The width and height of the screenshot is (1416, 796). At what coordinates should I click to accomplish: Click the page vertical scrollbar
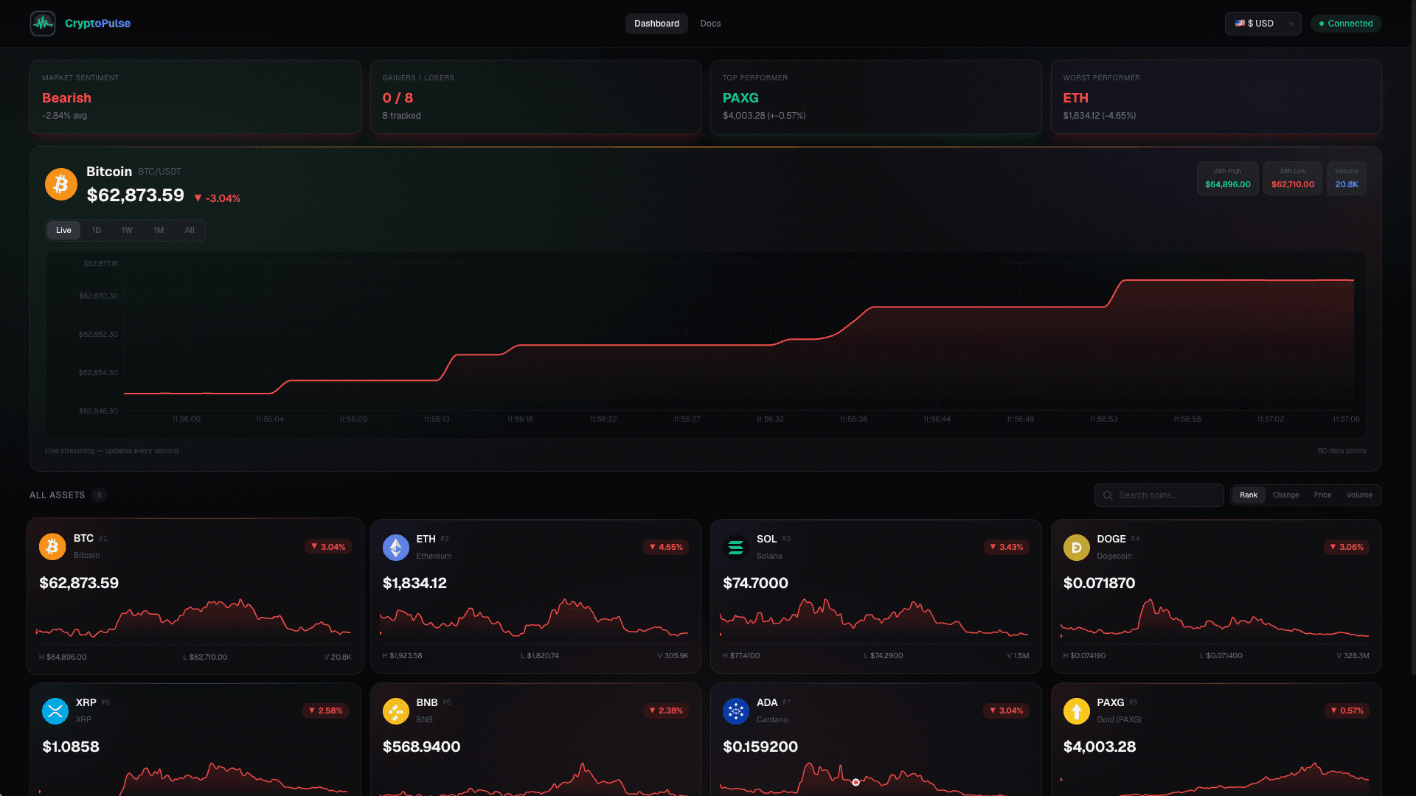[1412, 338]
